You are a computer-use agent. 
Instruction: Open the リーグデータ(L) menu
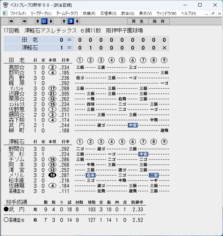pos(41,13)
